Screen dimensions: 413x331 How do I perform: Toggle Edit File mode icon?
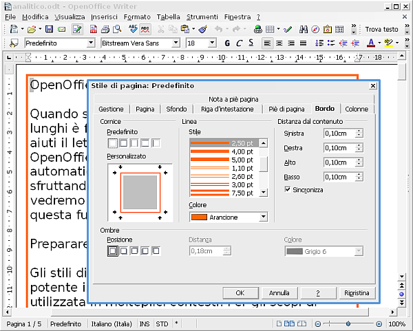click(77, 29)
